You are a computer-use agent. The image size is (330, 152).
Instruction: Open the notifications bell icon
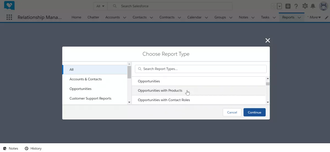click(313, 6)
